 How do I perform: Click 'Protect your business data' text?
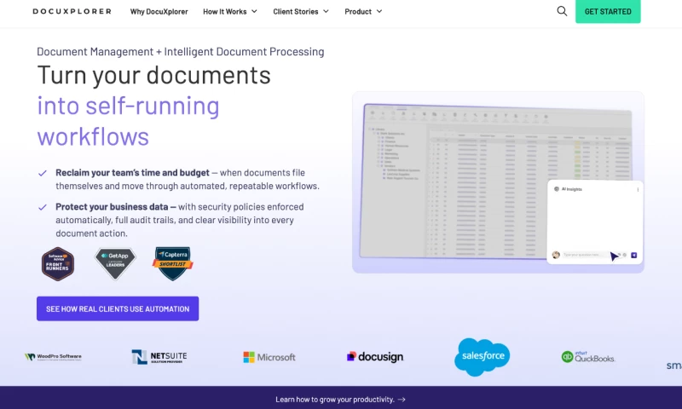[112, 207]
